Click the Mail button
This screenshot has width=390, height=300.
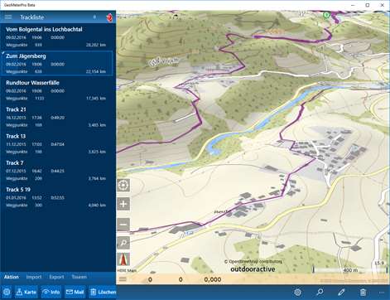tap(75, 293)
